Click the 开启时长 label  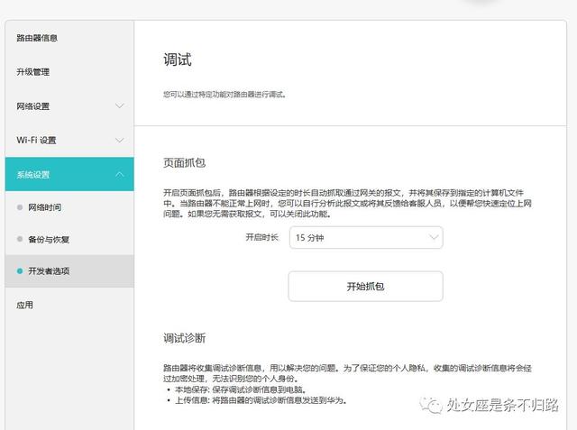point(262,238)
